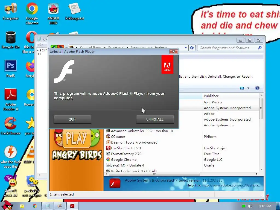Click the Free Time publisher cell
This screenshot has width=280, height=210.
point(212,154)
